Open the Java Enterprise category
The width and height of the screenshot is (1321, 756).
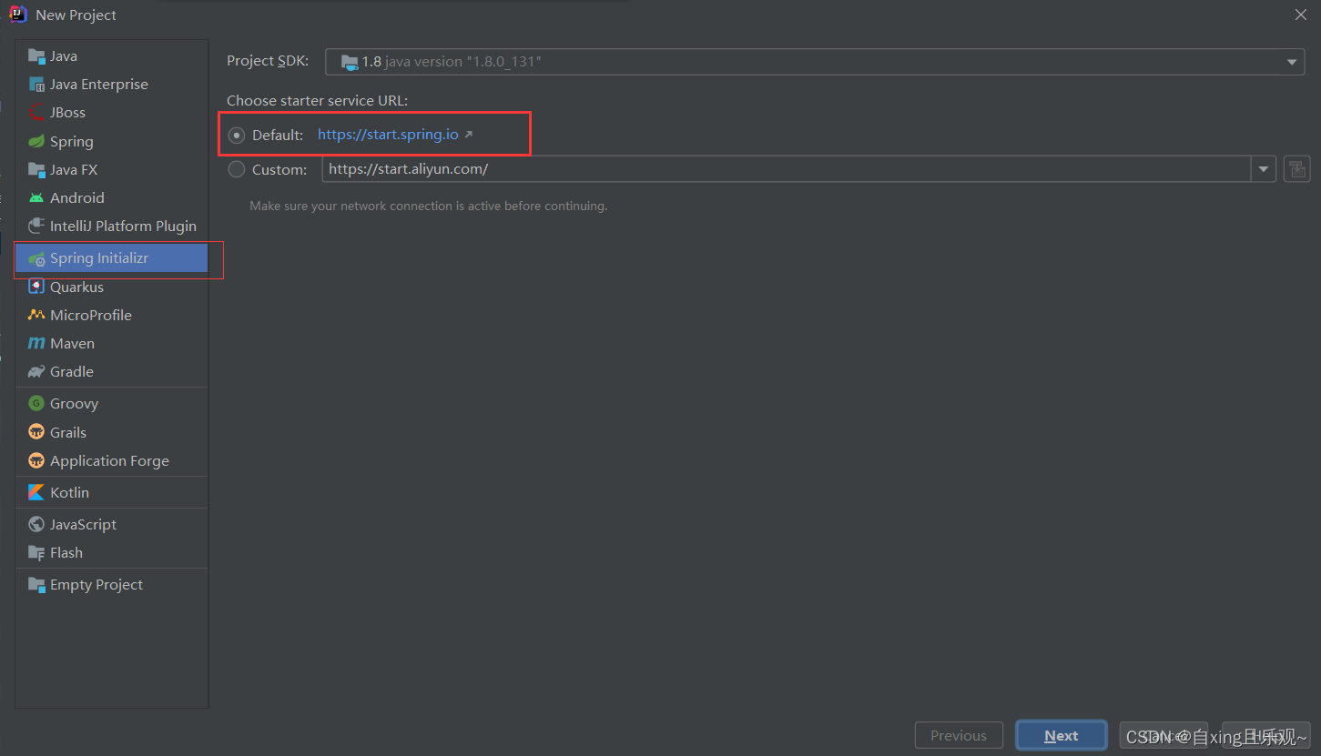(x=98, y=84)
